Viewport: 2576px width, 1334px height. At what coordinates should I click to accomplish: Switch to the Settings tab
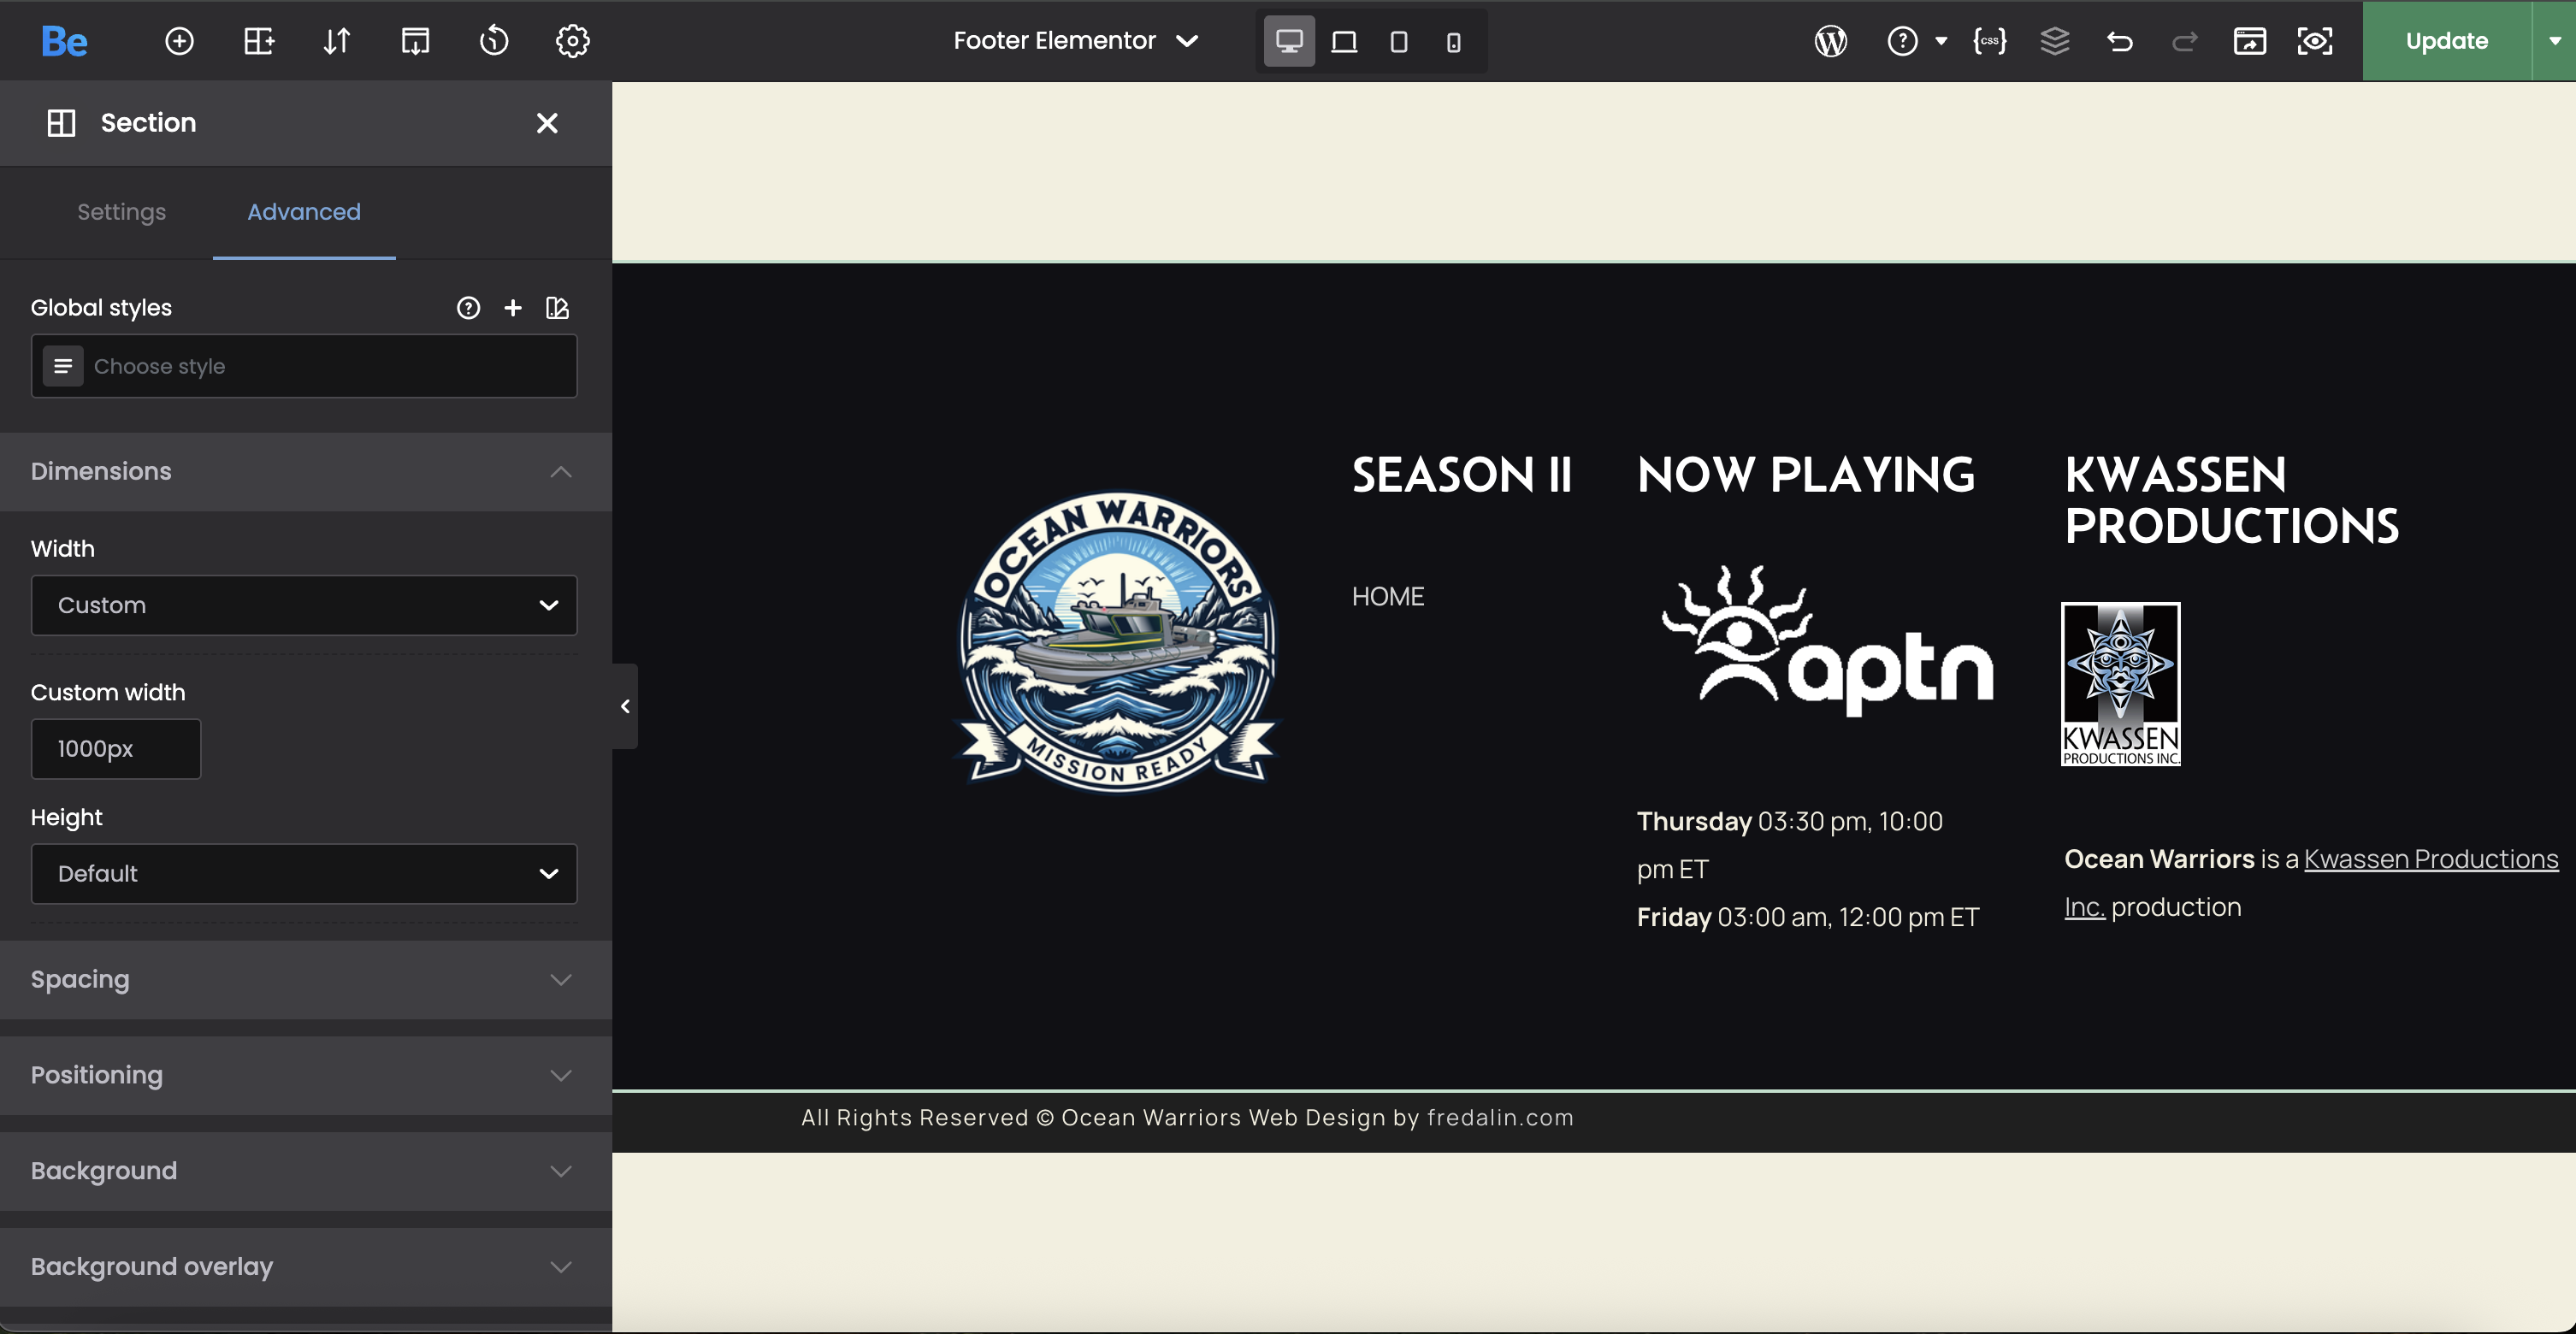[x=121, y=212]
